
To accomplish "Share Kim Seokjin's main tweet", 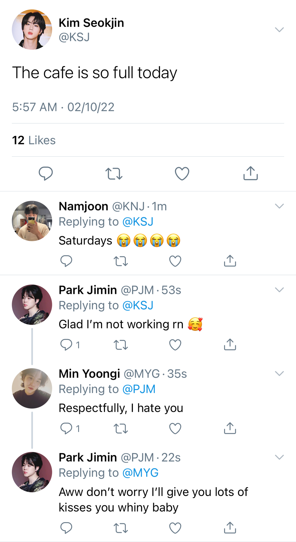I will tap(251, 173).
